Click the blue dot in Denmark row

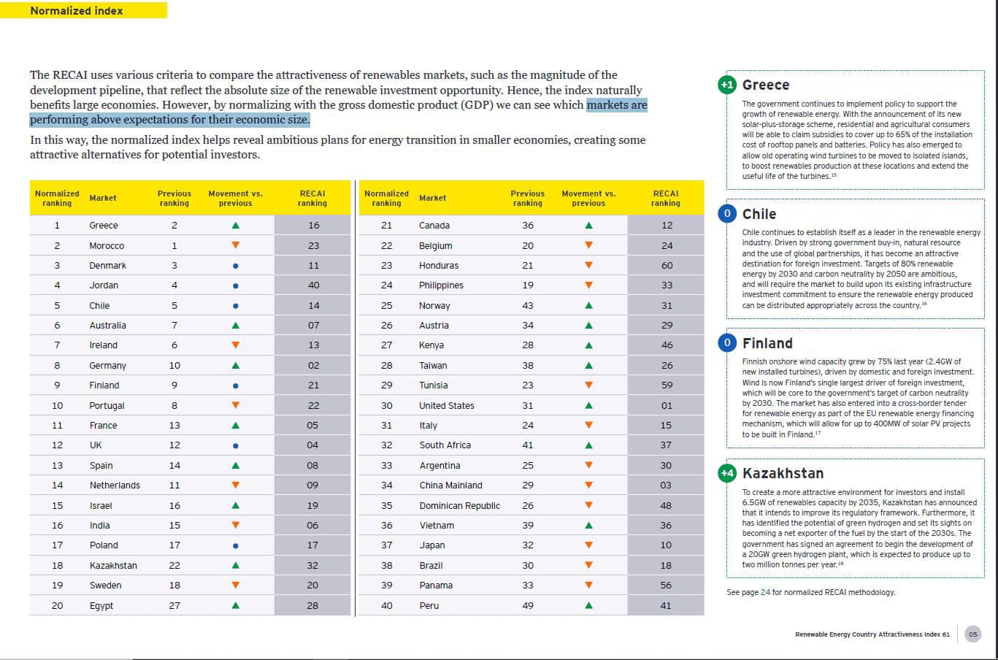click(235, 266)
